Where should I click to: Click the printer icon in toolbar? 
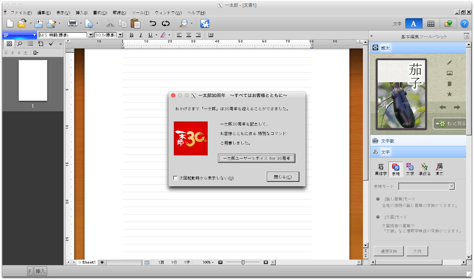pyautogui.click(x=73, y=23)
